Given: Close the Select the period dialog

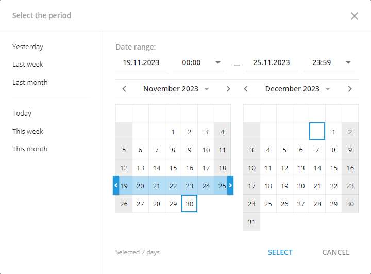Looking at the screenshot, I should tap(354, 16).
